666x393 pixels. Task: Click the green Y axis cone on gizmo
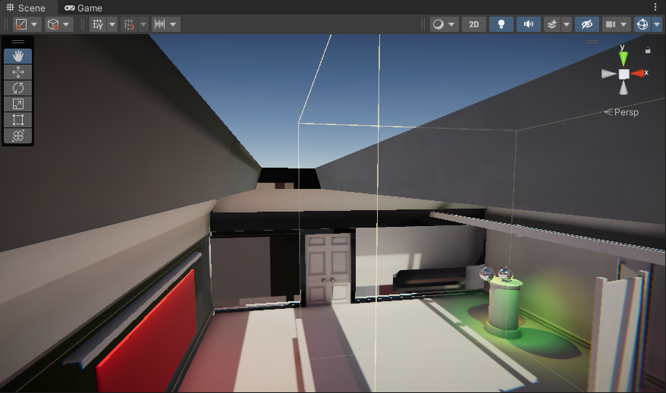pos(623,58)
